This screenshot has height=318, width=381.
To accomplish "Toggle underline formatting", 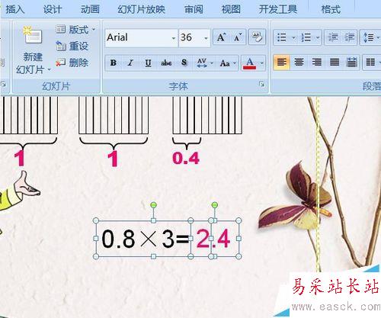I will point(148,63).
